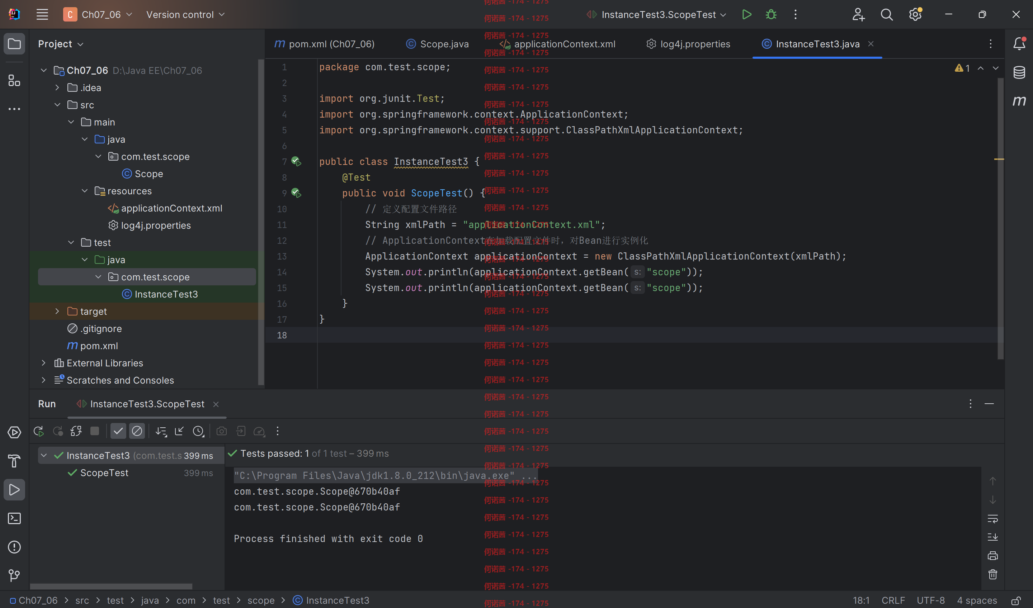This screenshot has width=1033, height=608.
Task: Expand the .idea folder
Action: (57, 88)
